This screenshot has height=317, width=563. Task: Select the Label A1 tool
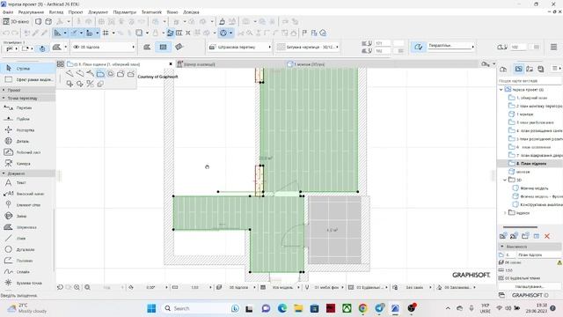tap(27, 194)
